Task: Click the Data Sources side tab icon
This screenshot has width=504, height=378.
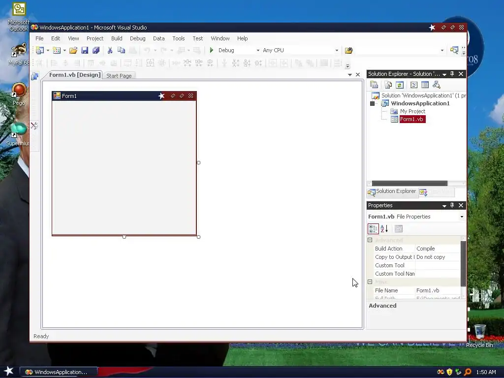Action: pos(34,76)
